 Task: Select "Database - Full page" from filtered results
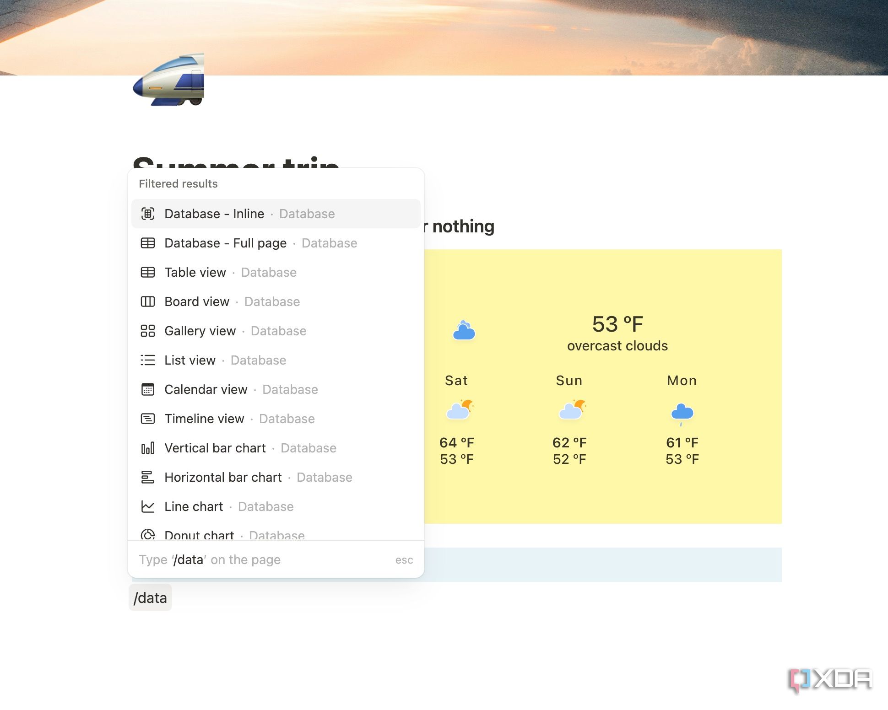(x=225, y=243)
